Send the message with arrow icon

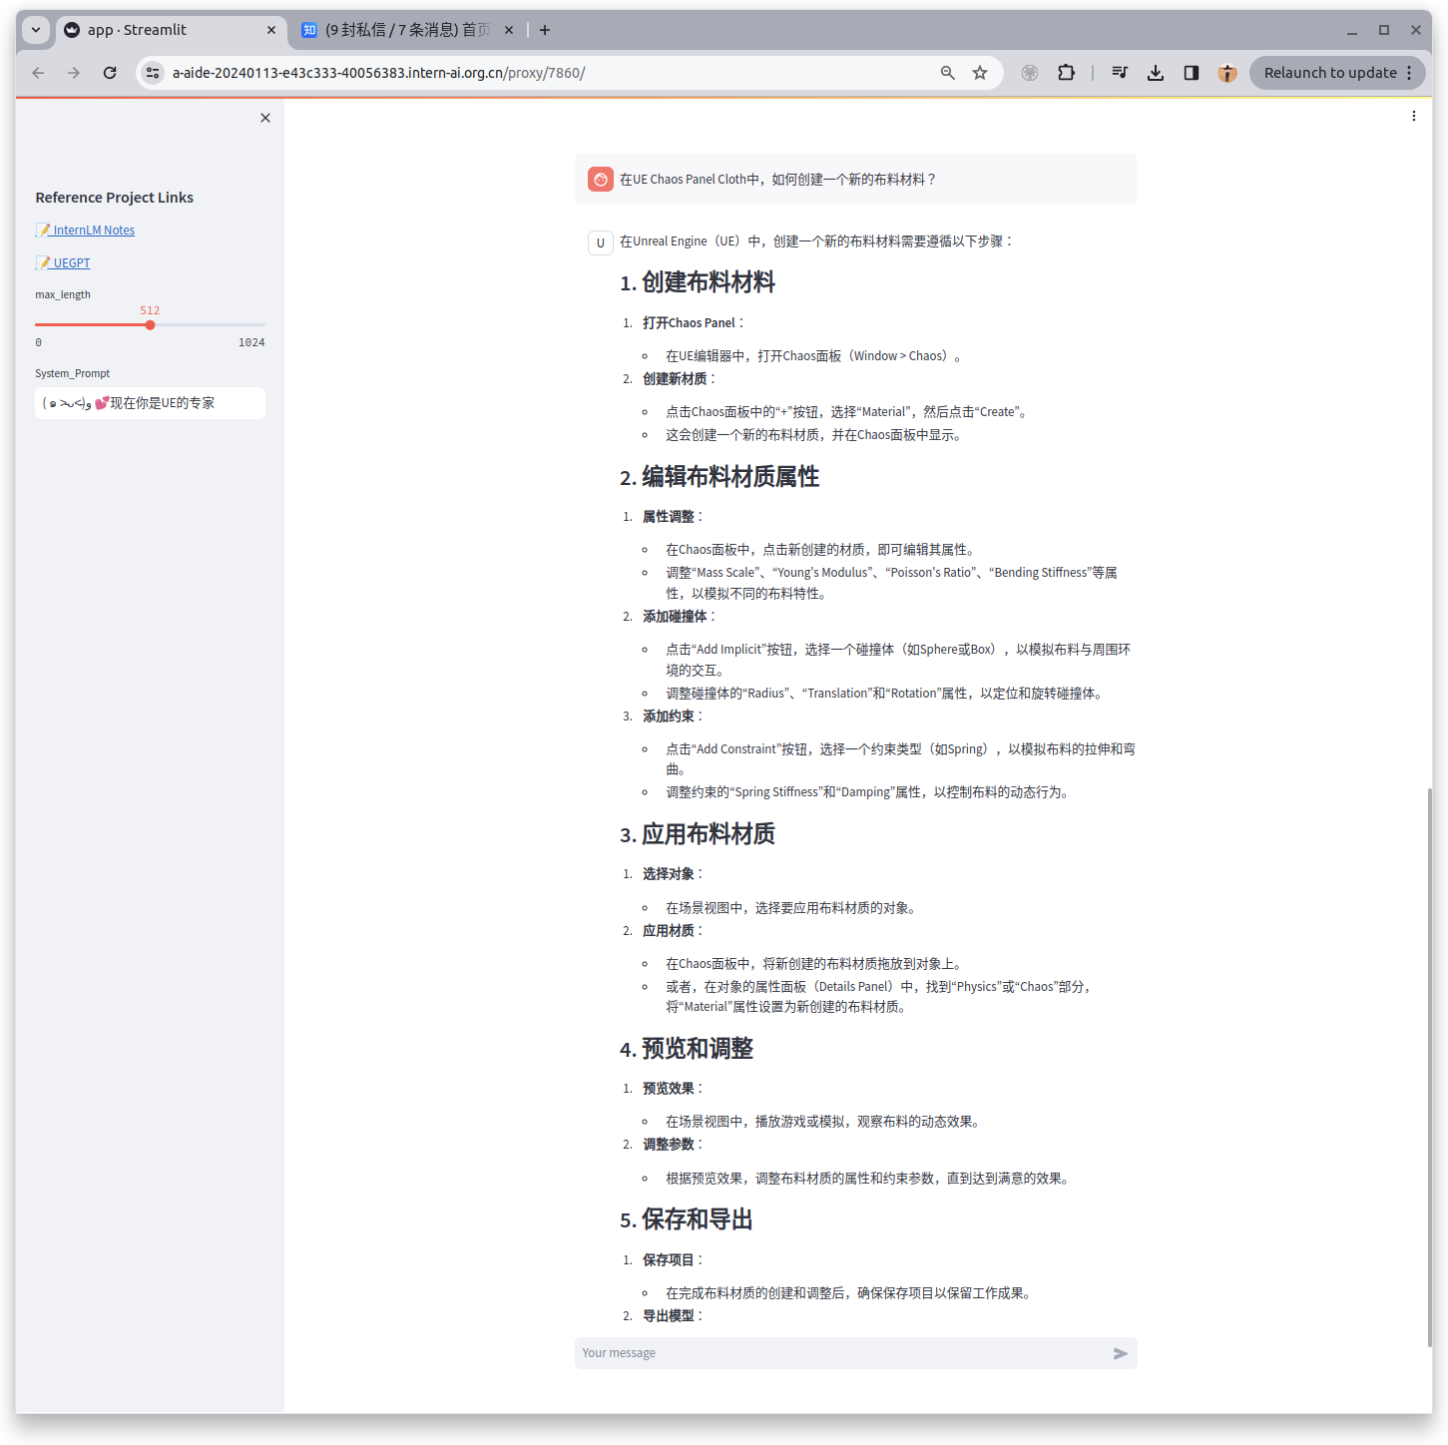(1121, 1353)
